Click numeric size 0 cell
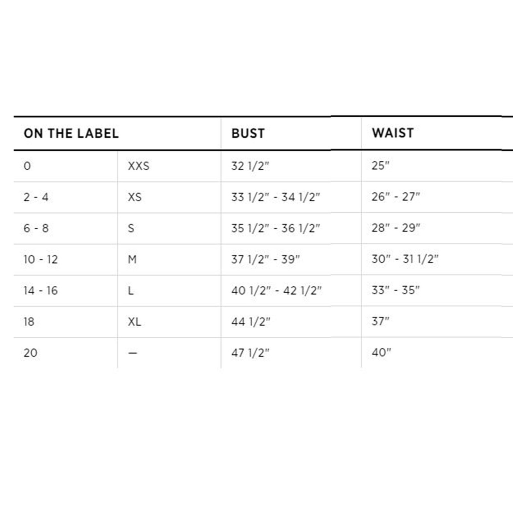This screenshot has height=513, width=513. point(27,166)
